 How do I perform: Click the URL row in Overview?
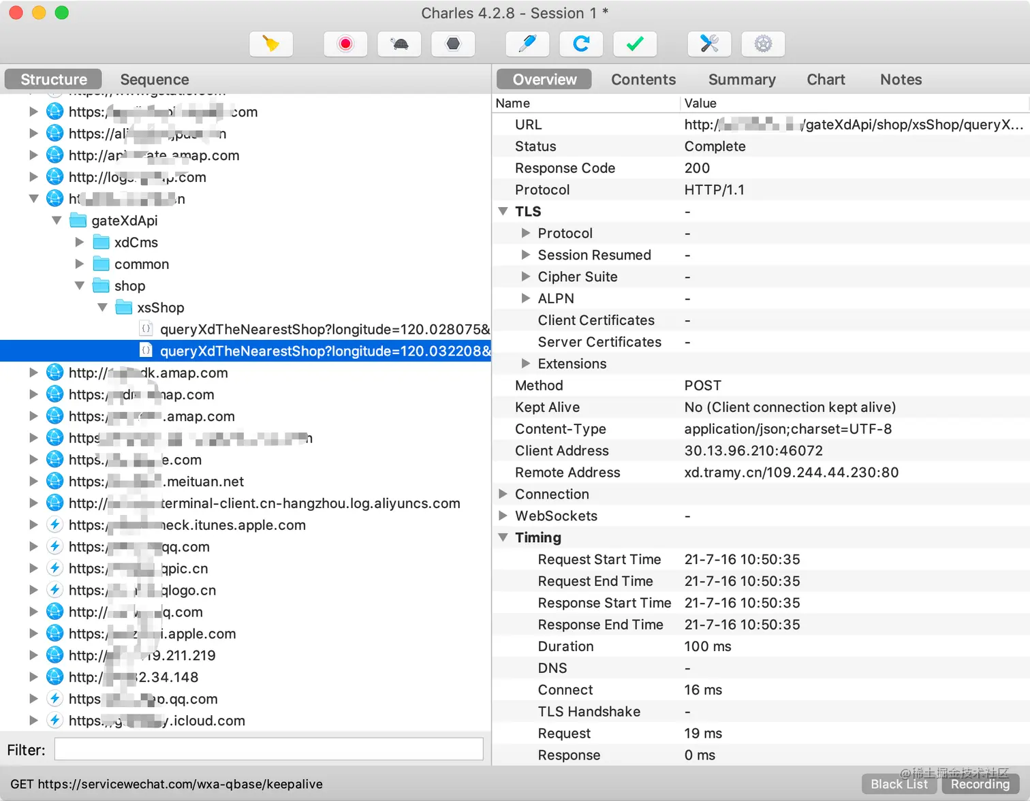[x=761, y=125]
